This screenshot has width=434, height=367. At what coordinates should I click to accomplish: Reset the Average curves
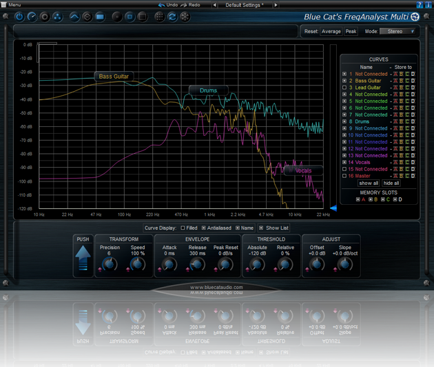[x=331, y=31]
